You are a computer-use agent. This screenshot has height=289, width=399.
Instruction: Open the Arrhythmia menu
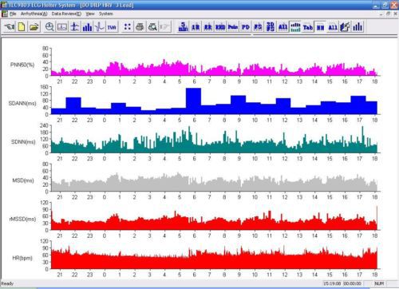click(x=34, y=14)
